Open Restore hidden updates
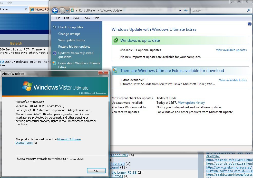 [x=74, y=47]
